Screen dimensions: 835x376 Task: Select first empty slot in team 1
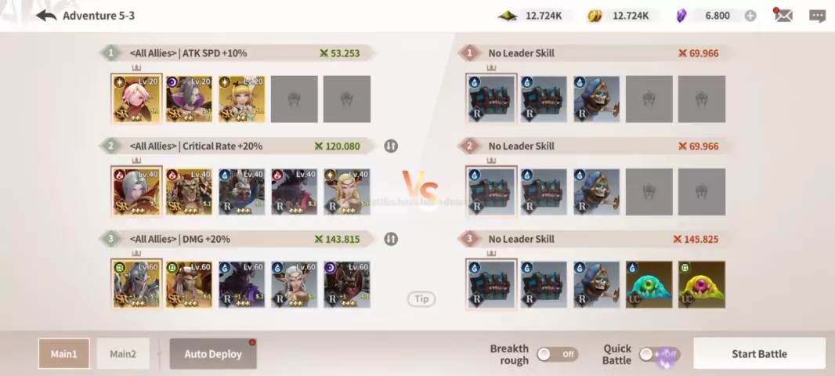[295, 99]
